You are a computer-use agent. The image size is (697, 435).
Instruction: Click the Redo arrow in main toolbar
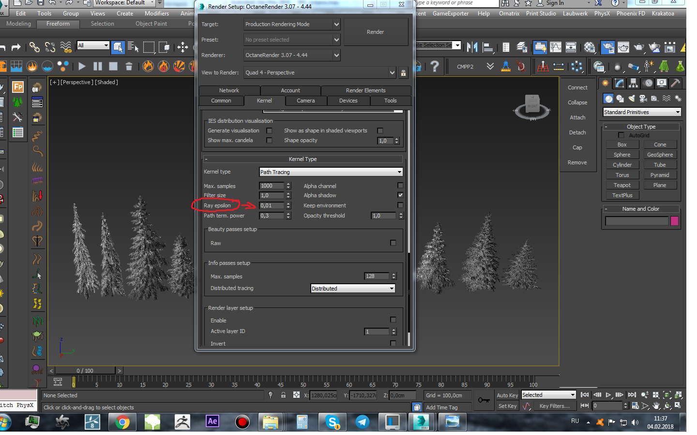click(x=16, y=47)
